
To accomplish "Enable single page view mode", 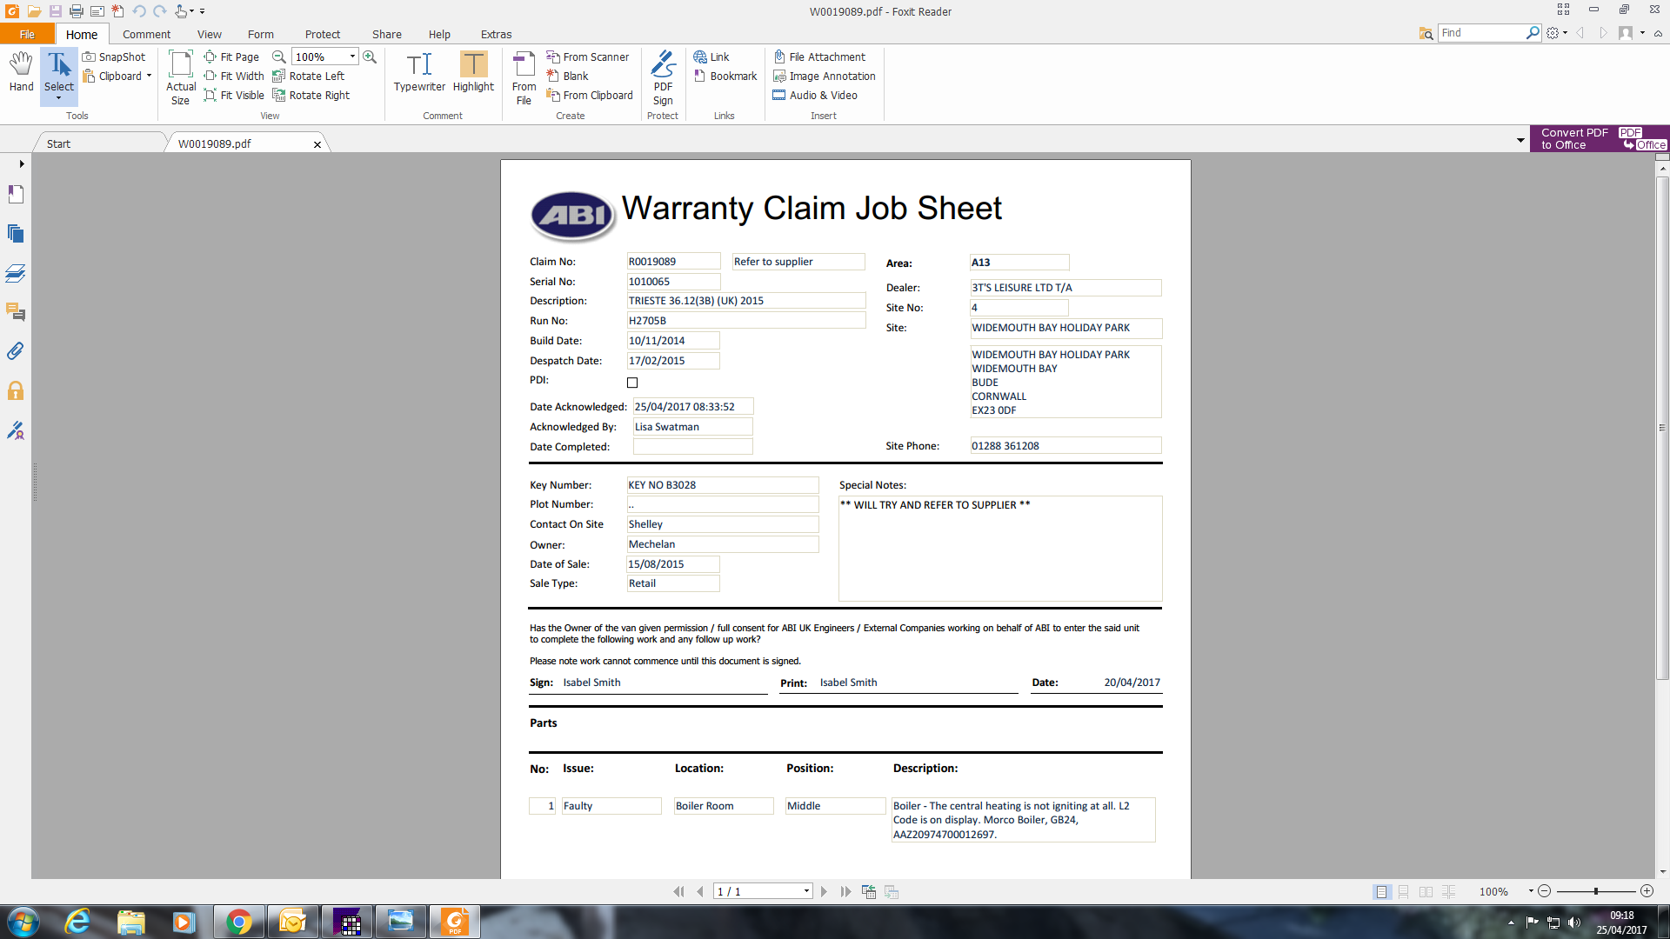I will coord(1381,892).
